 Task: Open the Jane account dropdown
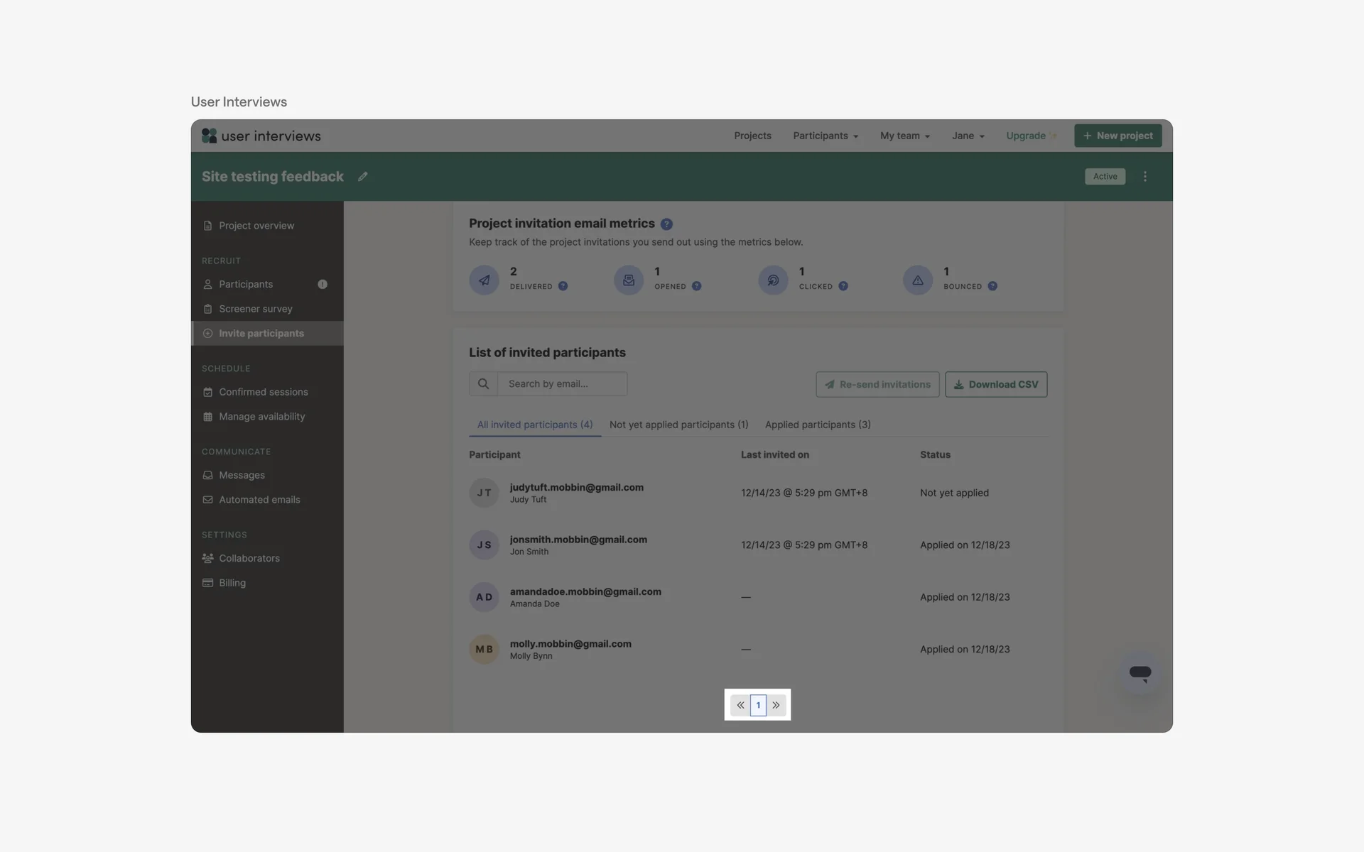click(x=968, y=136)
